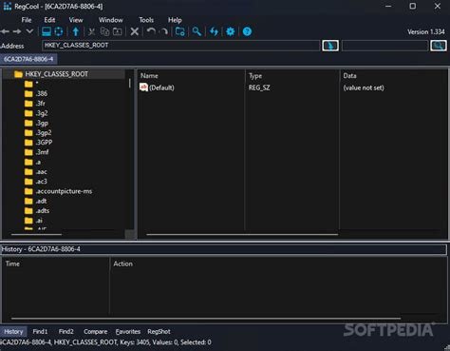Open the Tools menu
Viewport: 450px width, 351px height.
pyautogui.click(x=146, y=20)
